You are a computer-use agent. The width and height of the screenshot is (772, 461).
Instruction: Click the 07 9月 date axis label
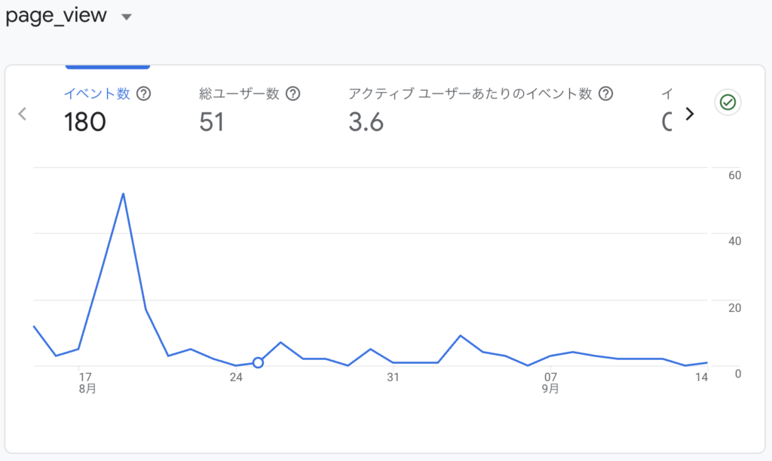click(551, 382)
